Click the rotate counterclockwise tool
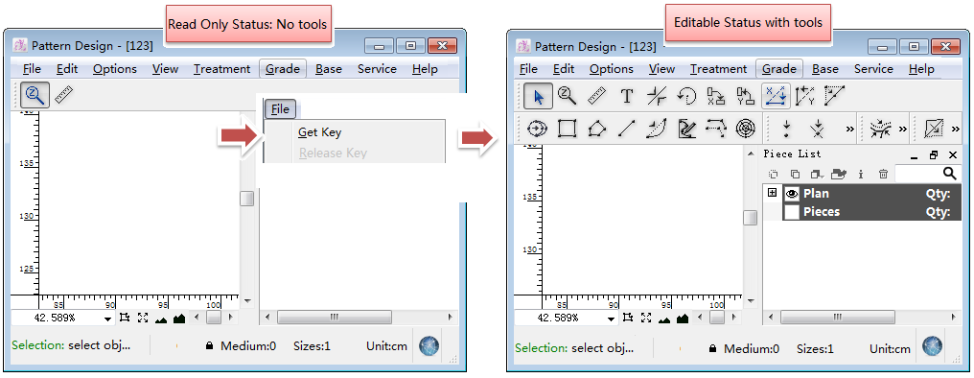The width and height of the screenshot is (974, 378). click(x=686, y=96)
